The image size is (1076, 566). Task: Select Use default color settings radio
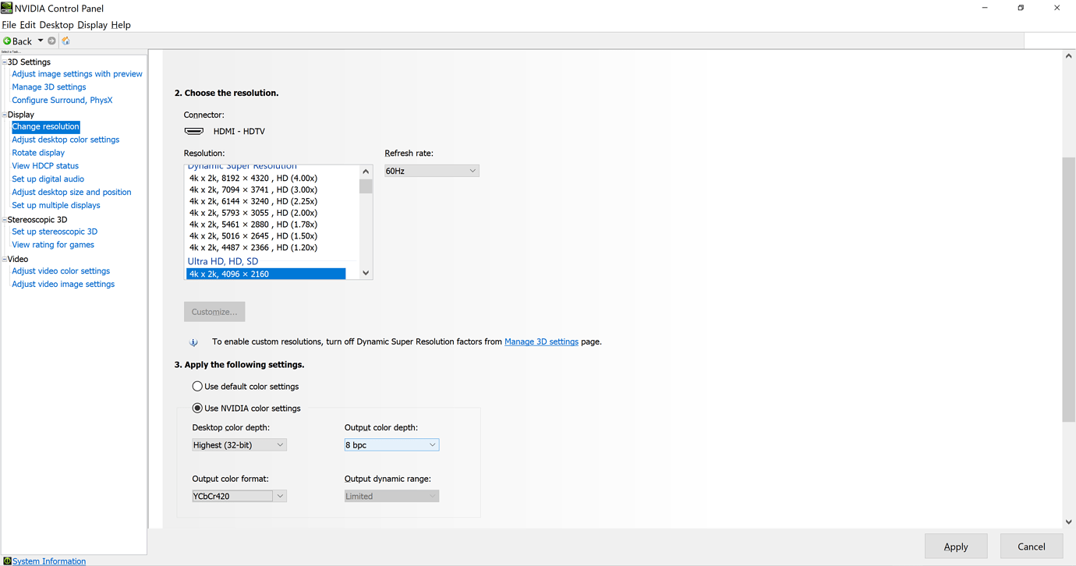[x=197, y=387]
